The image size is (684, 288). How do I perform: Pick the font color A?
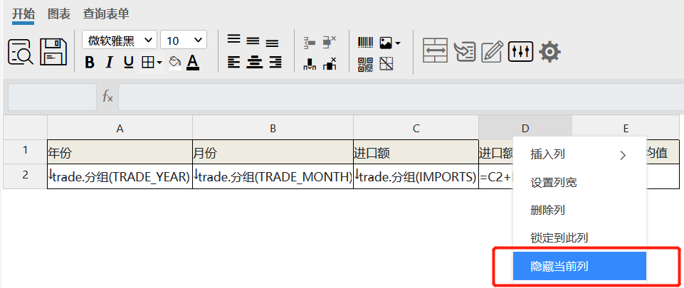[193, 63]
